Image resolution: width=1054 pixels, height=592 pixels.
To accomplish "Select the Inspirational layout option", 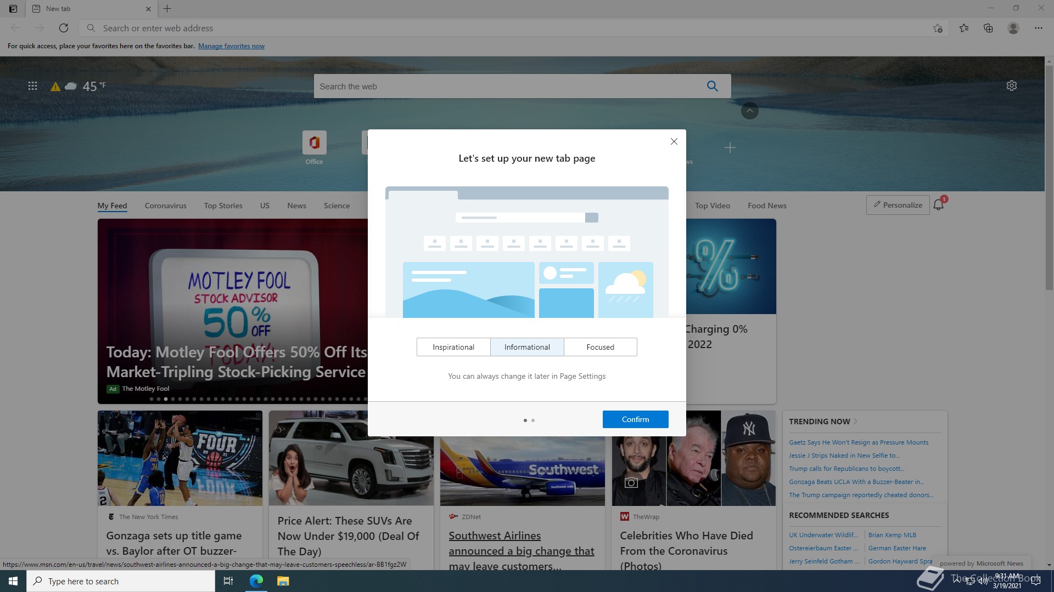I will (x=453, y=347).
